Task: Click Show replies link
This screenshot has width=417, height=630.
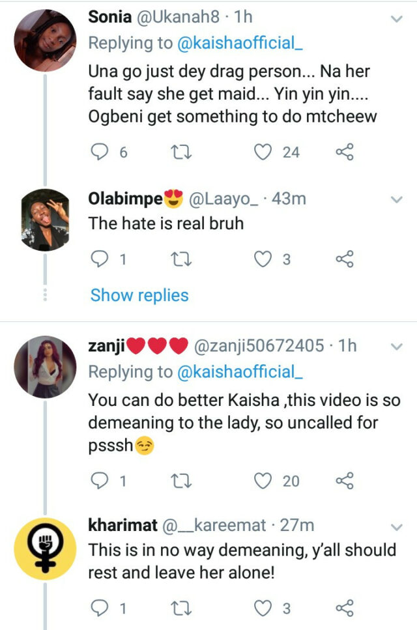Action: click(x=139, y=295)
